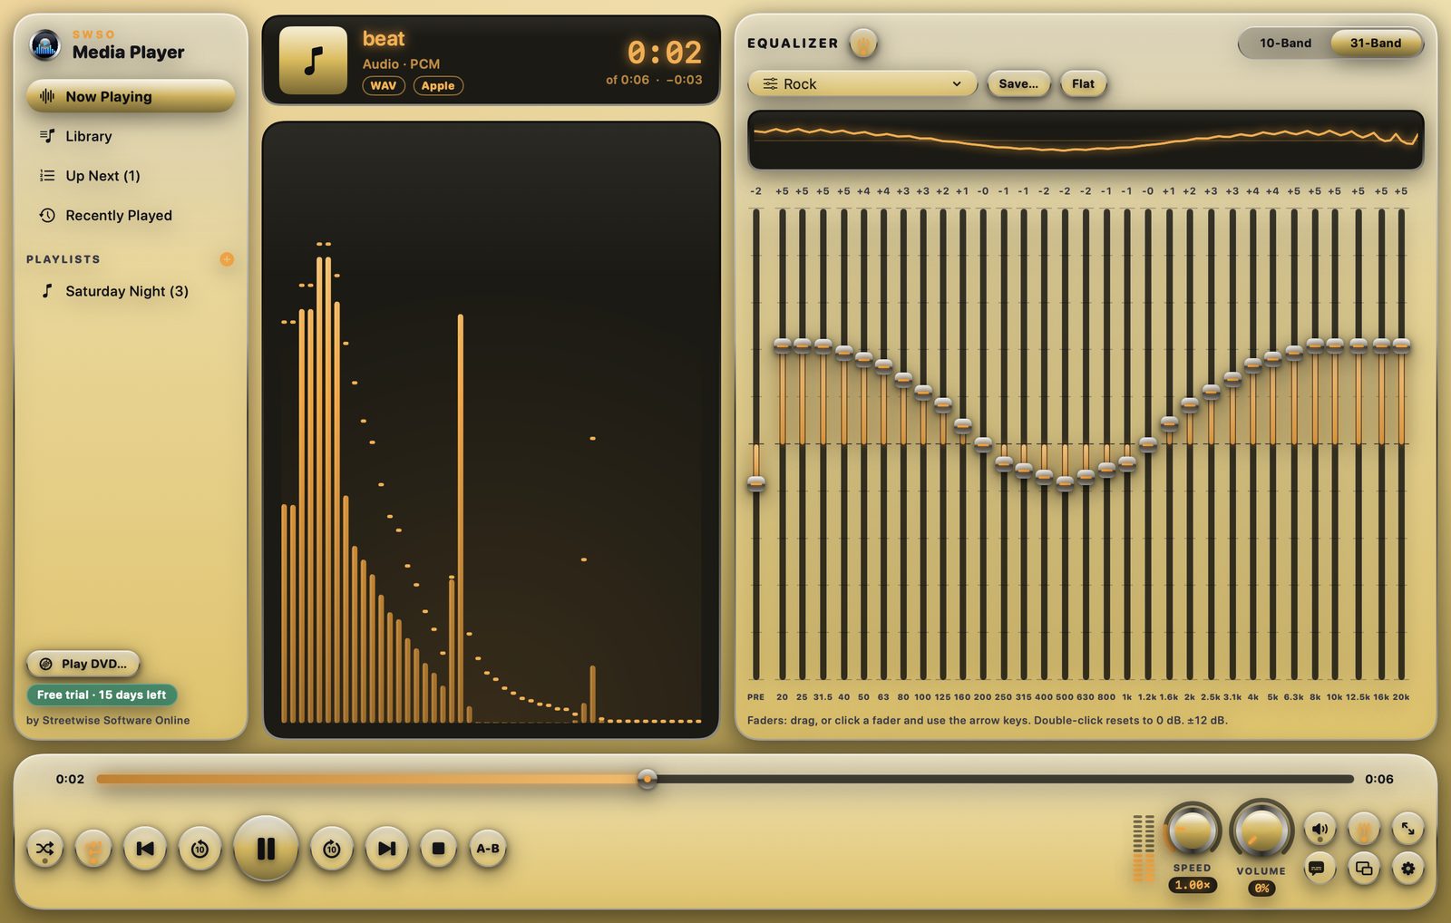The height and width of the screenshot is (923, 1451).
Task: Open the Library section
Action: click(131, 136)
